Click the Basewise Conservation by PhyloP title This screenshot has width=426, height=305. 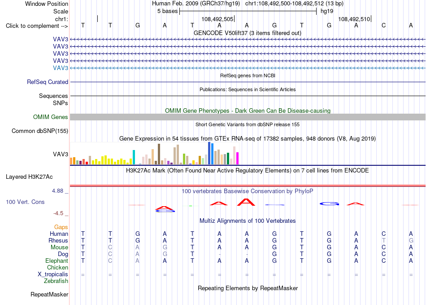[248, 191]
